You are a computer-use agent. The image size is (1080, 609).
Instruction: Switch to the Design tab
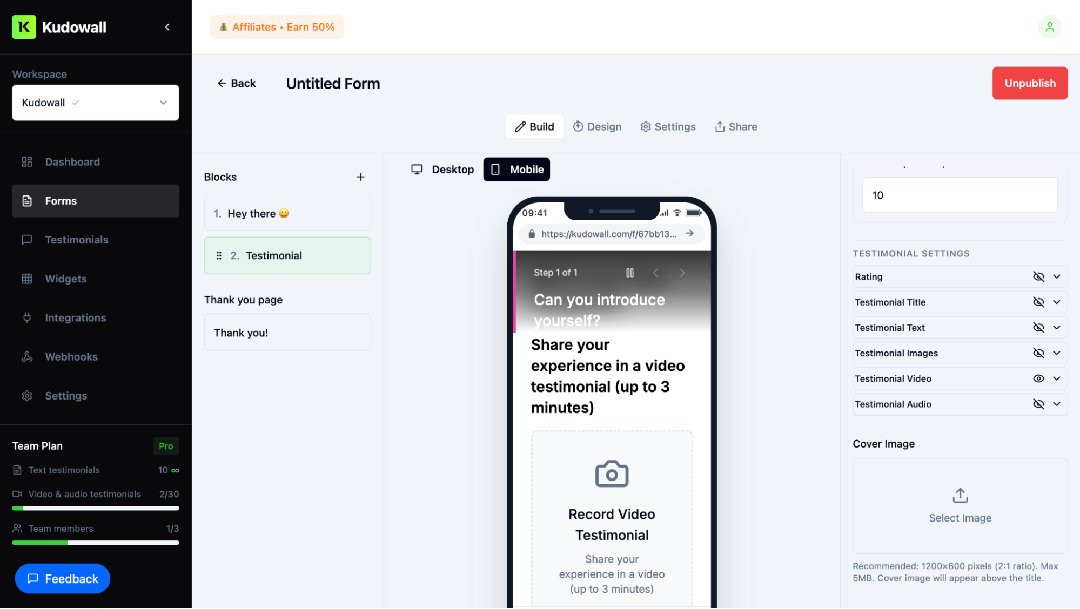point(597,127)
